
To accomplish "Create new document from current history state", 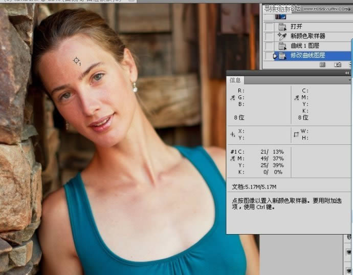I will (323, 65).
